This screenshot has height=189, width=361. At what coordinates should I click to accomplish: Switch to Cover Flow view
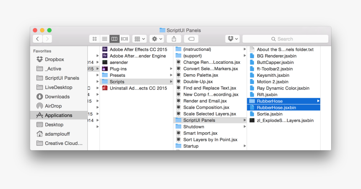point(124,39)
